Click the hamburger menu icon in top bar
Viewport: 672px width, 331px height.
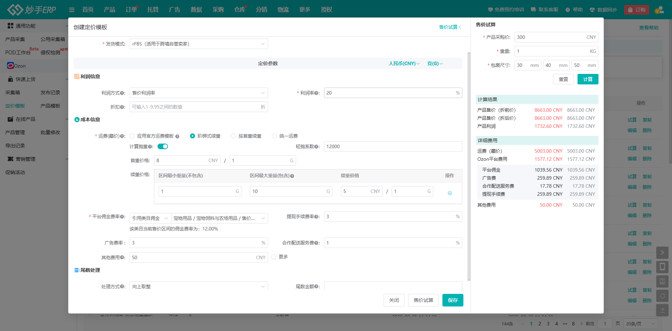tap(72, 10)
